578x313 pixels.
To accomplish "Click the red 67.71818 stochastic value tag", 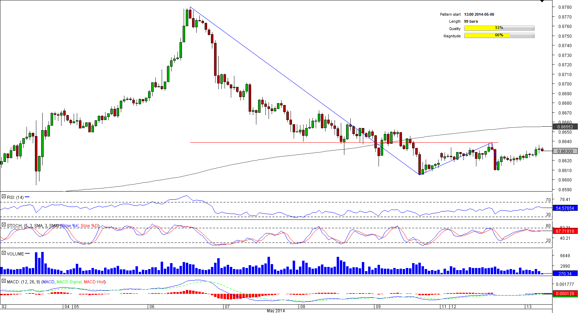I will [565, 231].
